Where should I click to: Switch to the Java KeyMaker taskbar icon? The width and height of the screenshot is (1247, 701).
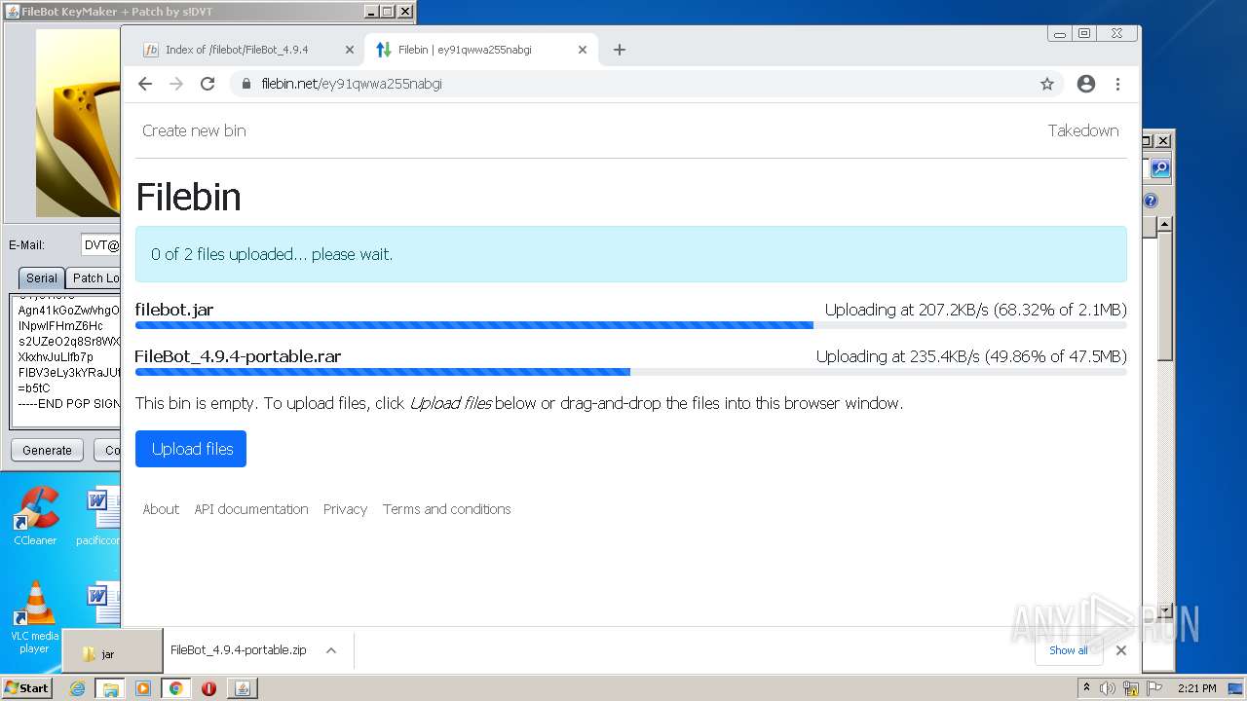[242, 688]
